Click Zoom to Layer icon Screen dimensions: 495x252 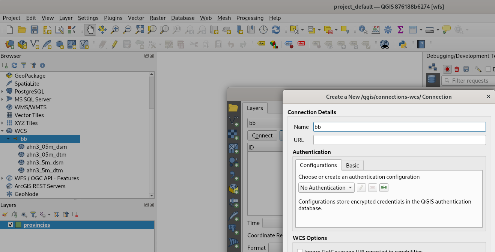tap(164, 30)
